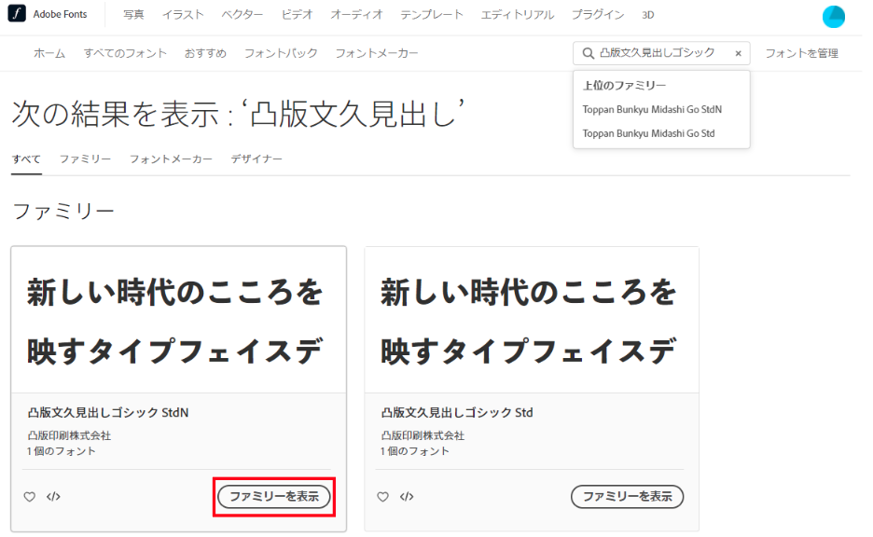Click the search magnifier icon
The width and height of the screenshot is (873, 537).
(588, 53)
